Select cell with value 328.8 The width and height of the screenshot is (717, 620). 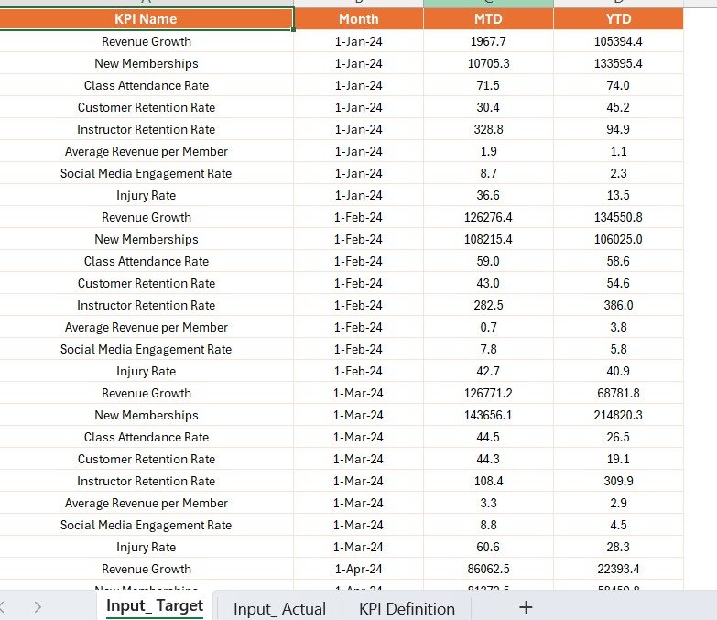pyautogui.click(x=488, y=129)
